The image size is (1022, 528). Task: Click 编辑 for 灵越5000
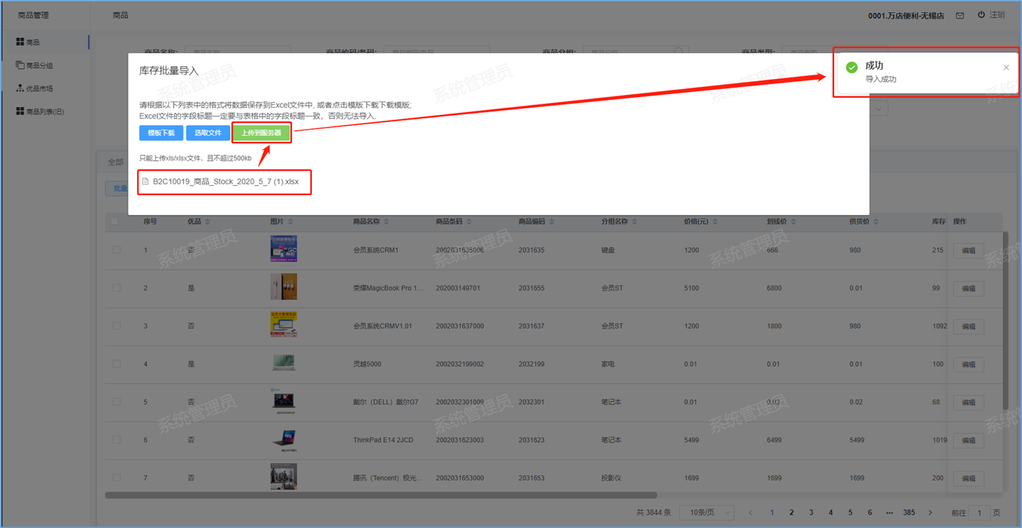click(968, 364)
